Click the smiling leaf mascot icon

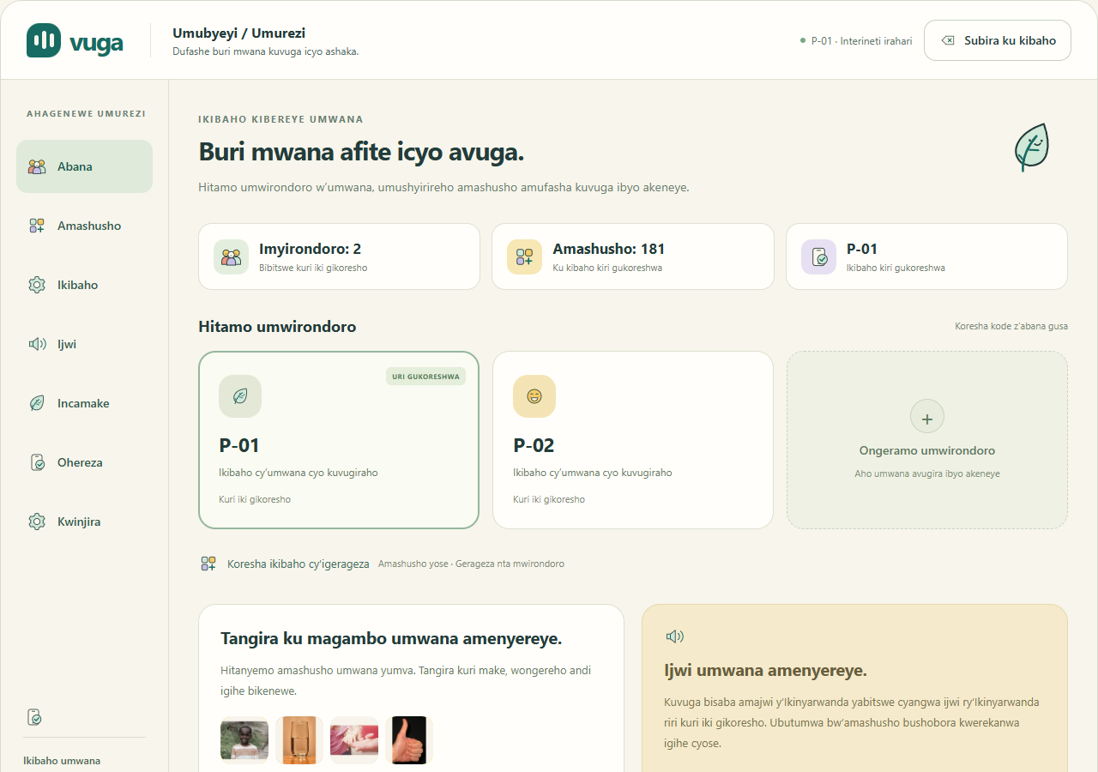(x=1032, y=148)
